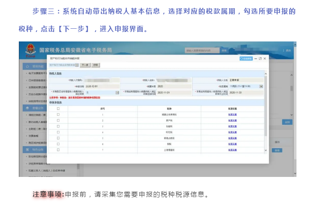
Task: Click the star icon beside 常用功能
Action: point(27,66)
